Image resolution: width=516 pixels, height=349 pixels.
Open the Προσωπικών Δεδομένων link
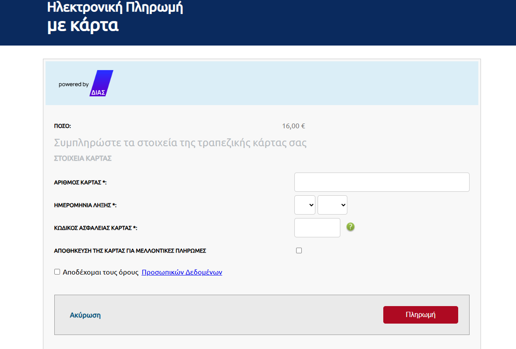[x=182, y=272]
